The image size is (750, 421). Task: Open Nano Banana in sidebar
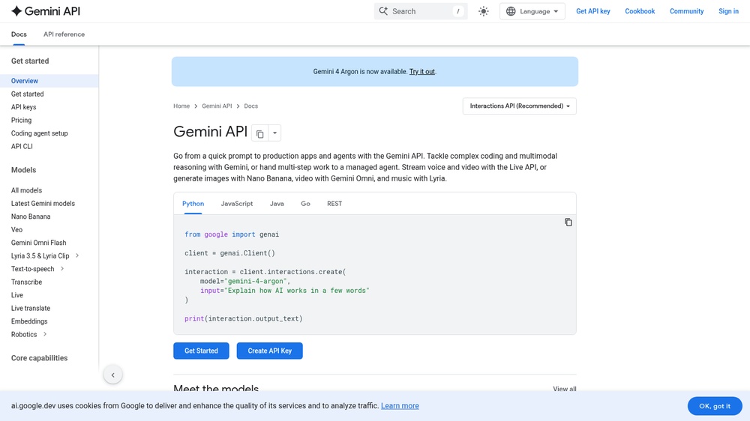[x=31, y=216]
